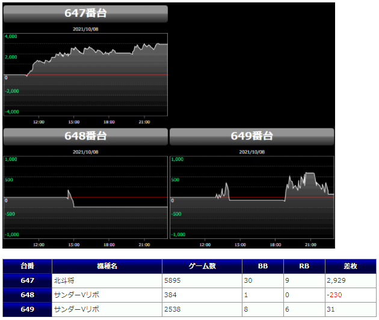Viewport: 379px width, 320px height.
Task: Click the BB value 30
Action: point(248,280)
